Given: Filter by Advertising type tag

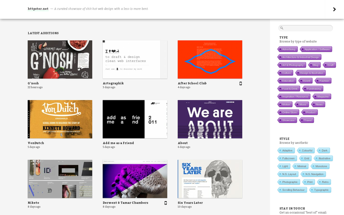Looking at the screenshot, I should (288, 49).
